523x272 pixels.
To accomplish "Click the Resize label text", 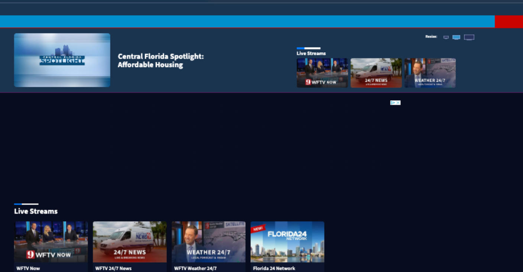I will click(431, 37).
